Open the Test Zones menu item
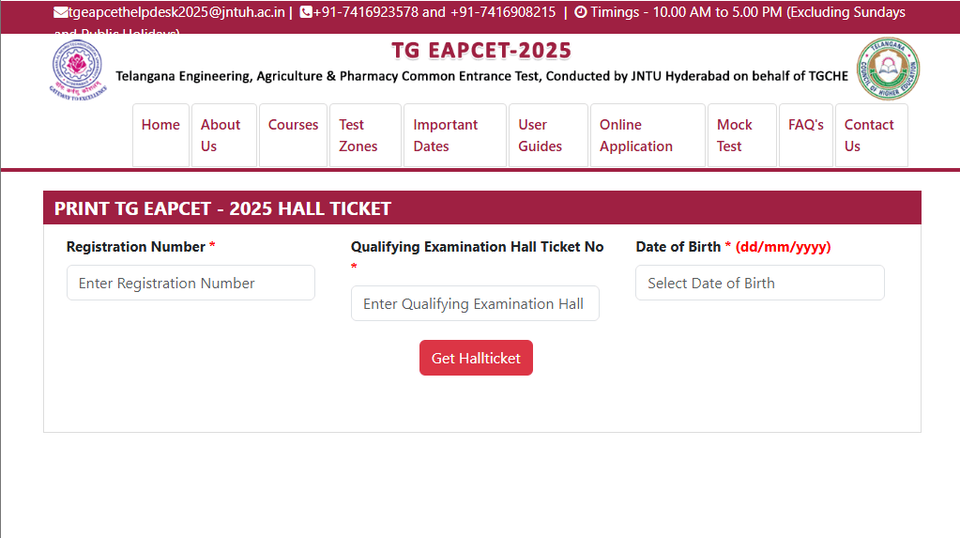Viewport: 960px width, 538px height. pyautogui.click(x=358, y=135)
